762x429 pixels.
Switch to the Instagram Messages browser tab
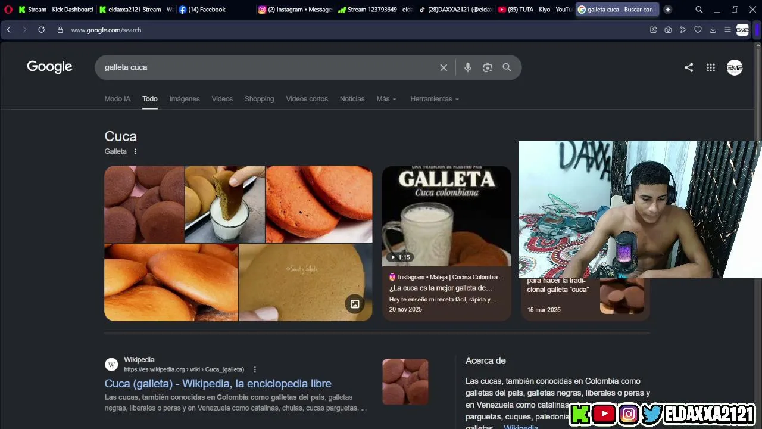tap(296, 10)
